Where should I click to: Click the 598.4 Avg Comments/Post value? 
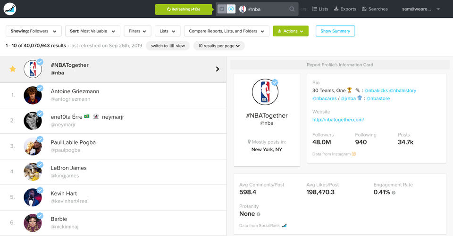(x=248, y=192)
